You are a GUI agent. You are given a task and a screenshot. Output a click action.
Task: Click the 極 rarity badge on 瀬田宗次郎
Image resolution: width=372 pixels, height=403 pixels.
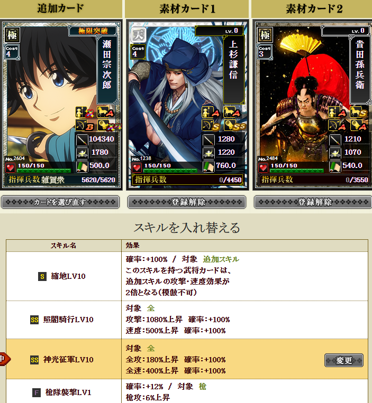coord(12,35)
